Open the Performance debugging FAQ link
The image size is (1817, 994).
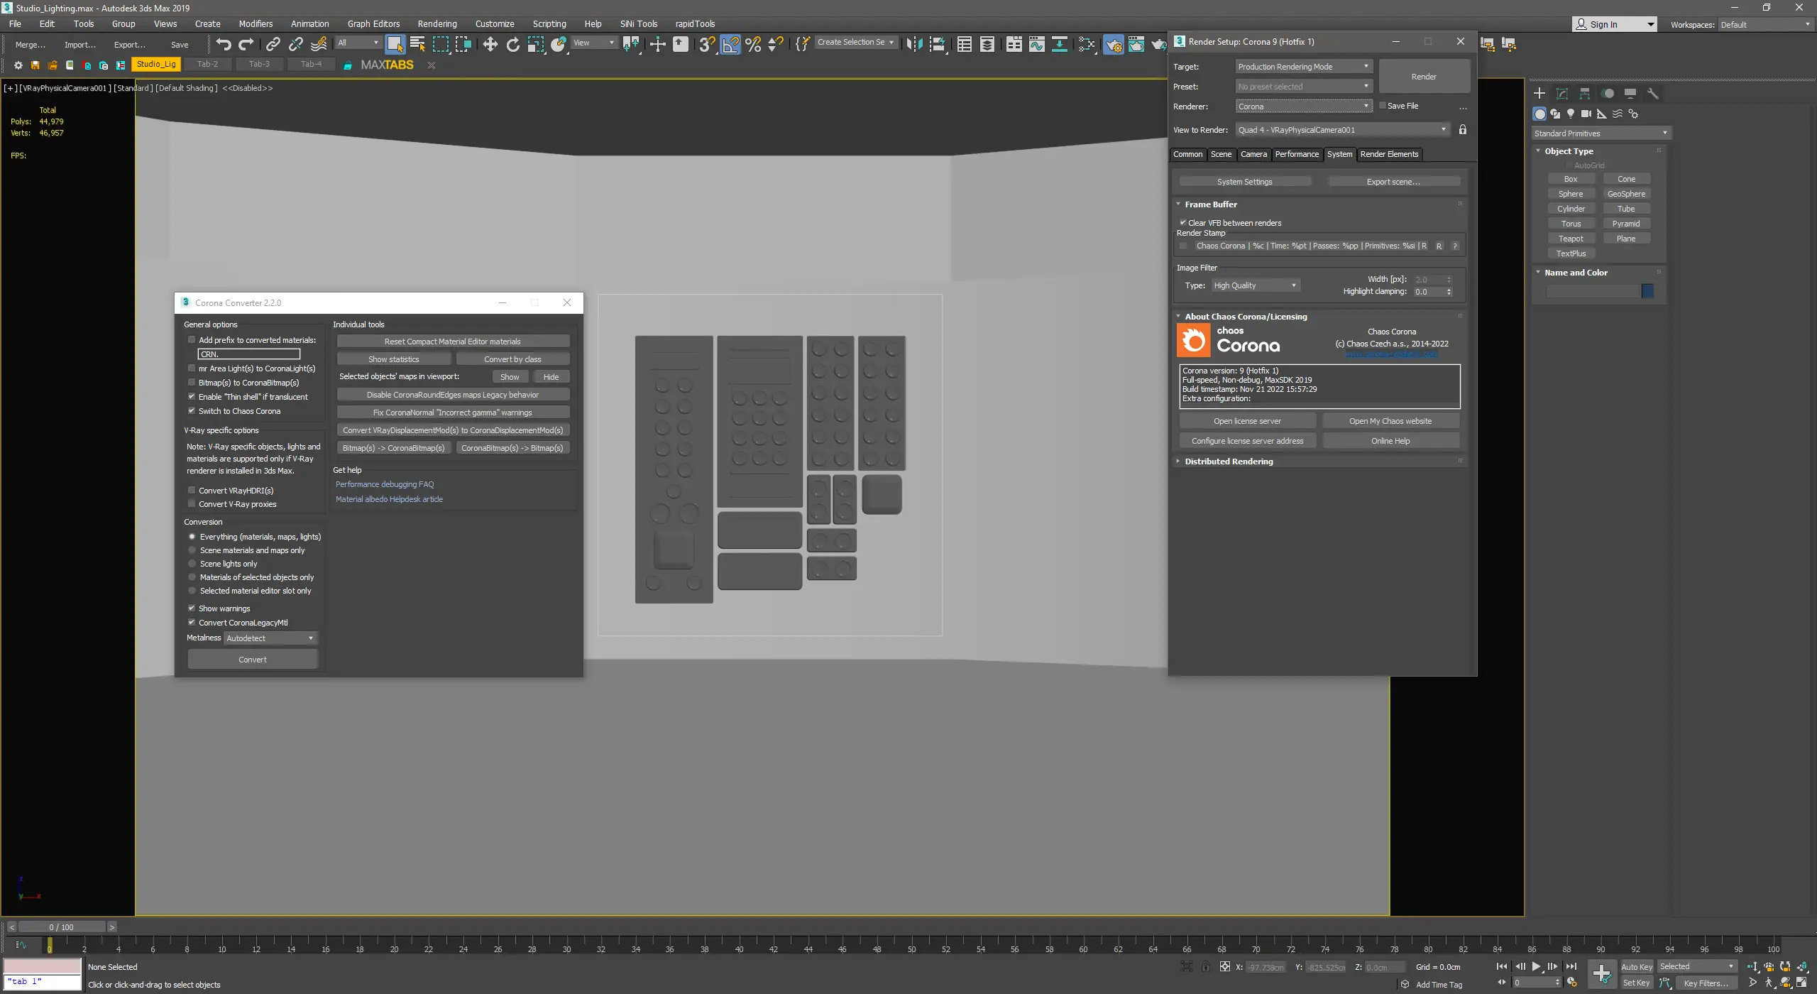[x=384, y=484]
